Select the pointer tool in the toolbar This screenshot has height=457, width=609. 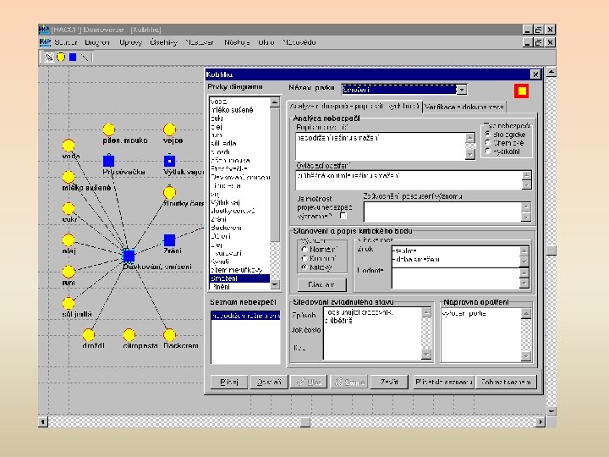click(49, 58)
